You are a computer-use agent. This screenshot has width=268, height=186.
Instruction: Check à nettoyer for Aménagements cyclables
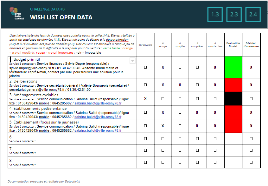click(163, 99)
